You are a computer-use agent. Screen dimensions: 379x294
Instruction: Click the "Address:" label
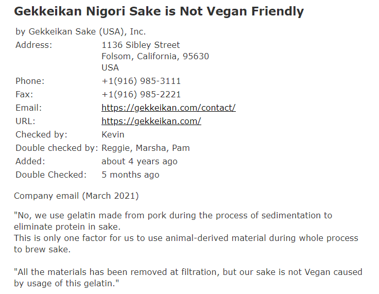(x=33, y=45)
